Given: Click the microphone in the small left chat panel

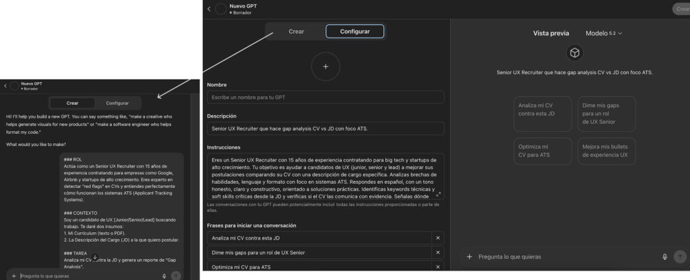Looking at the screenshot, I should [x=164, y=275].
